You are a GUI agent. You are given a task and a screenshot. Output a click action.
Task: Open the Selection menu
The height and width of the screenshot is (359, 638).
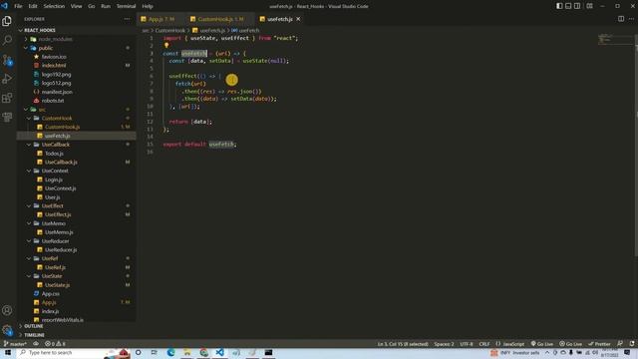[x=54, y=6]
